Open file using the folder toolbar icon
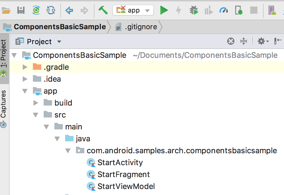The image size is (284, 195). click(x=6, y=10)
